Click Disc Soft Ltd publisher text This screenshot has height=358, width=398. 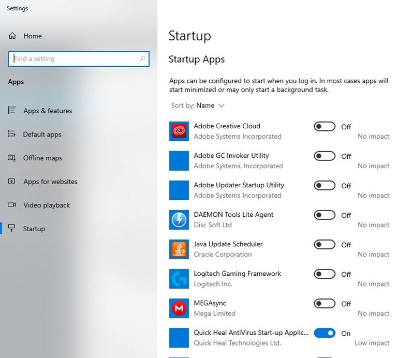213,225
